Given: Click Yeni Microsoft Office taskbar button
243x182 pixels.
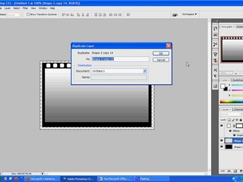Looking at the screenshot, I should pos(115,179).
